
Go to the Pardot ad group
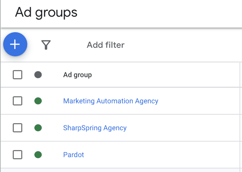point(74,155)
